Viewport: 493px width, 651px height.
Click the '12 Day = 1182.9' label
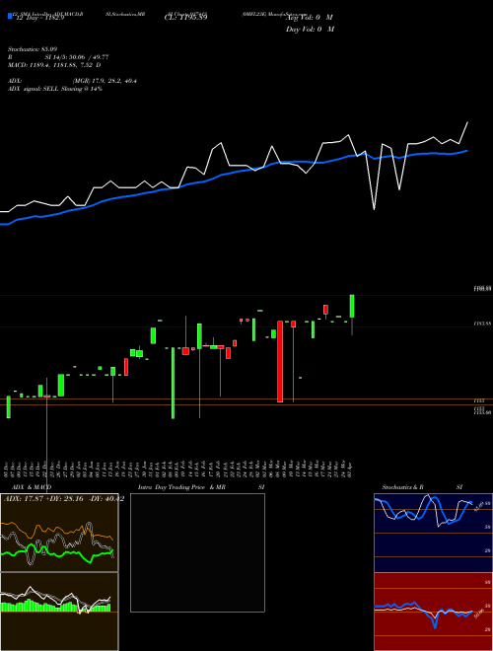pyautogui.click(x=40, y=18)
